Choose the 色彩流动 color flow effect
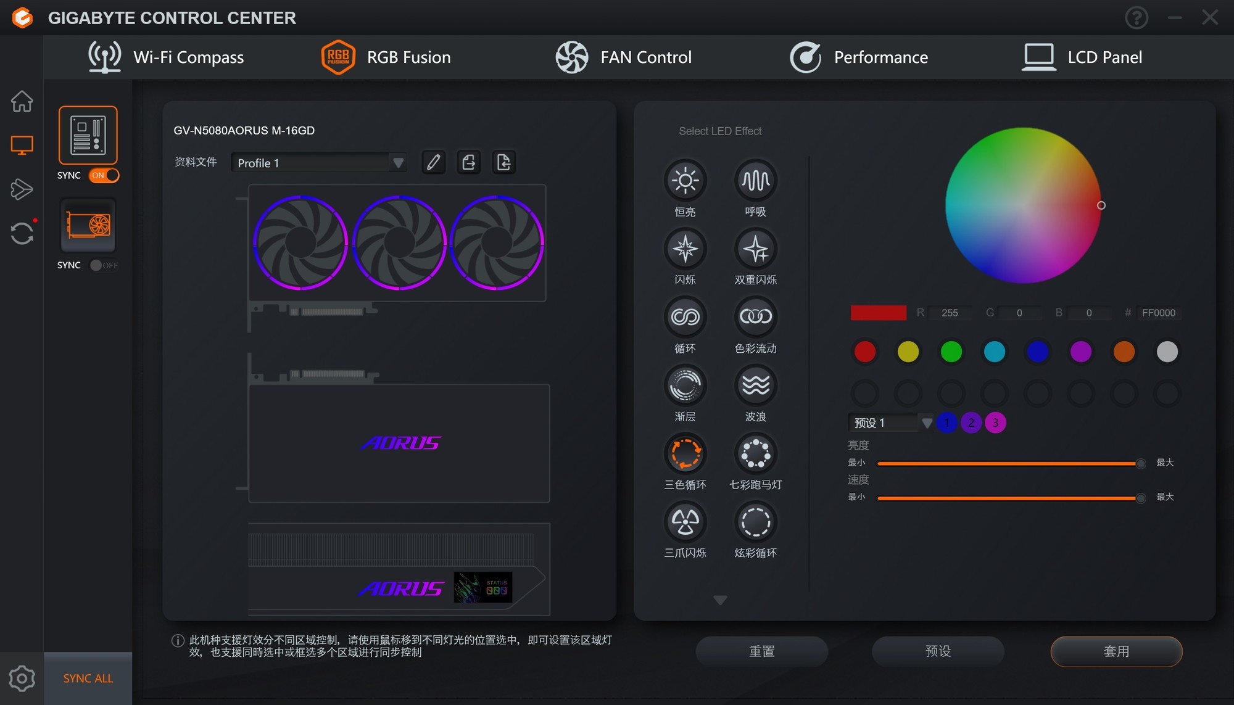 point(755,317)
